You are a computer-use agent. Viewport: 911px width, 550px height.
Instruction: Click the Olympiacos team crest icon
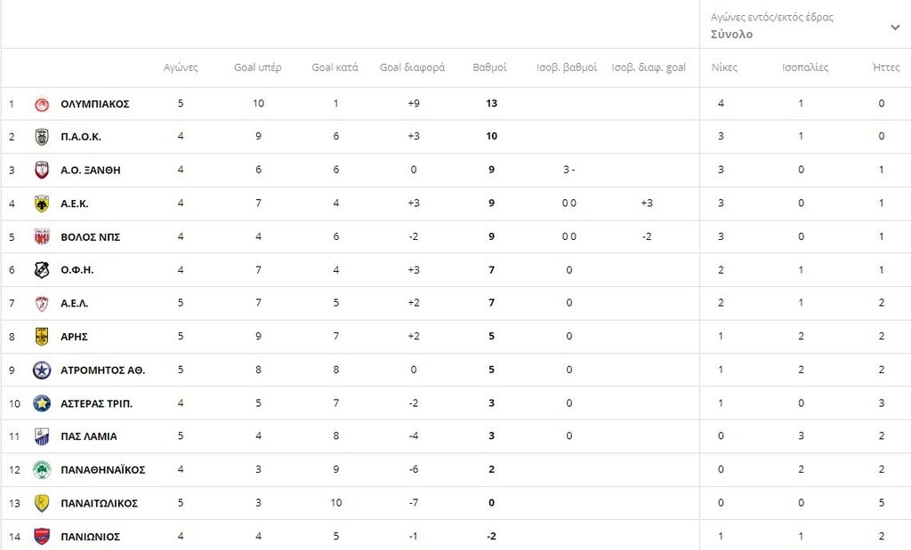tap(42, 104)
